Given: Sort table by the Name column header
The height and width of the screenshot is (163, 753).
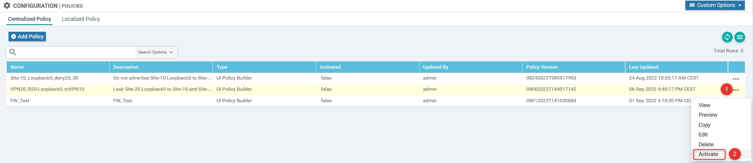Looking at the screenshot, I should 17,67.
